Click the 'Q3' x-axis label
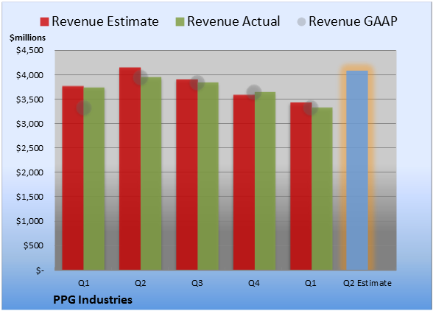The width and height of the screenshot is (433, 311). coord(197,283)
